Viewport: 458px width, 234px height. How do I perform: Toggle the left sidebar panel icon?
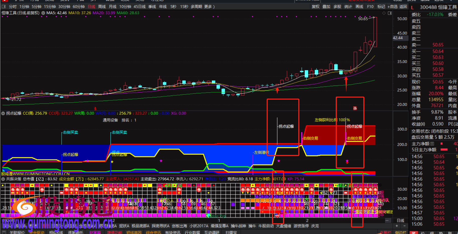click(4, 7)
